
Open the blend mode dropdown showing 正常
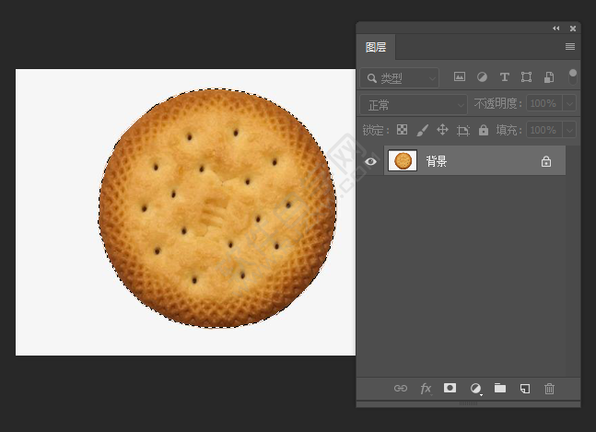click(414, 104)
